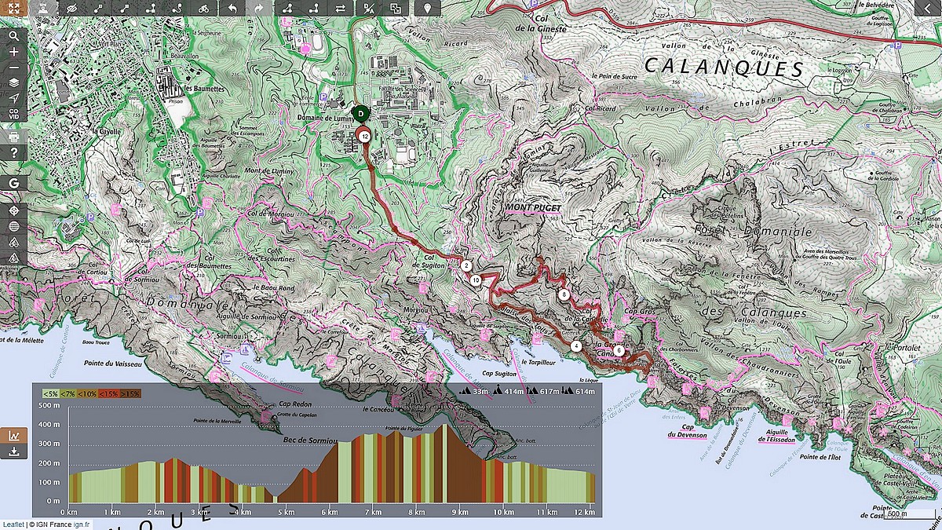Choose the straight-line segment drawing tool
Image resolution: width=942 pixels, height=530 pixels.
(x=99, y=9)
